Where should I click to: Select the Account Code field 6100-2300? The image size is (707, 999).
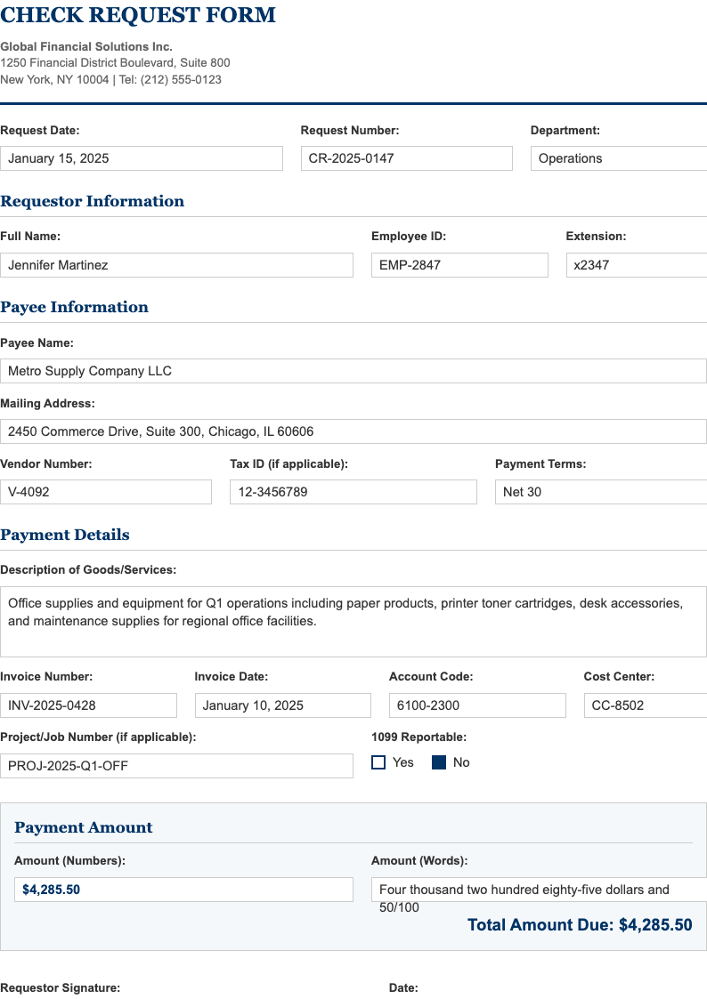(477, 705)
